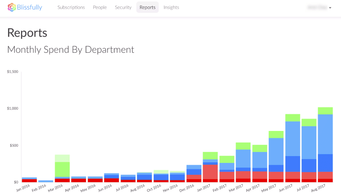
Task: Go to the People tab
Action: coord(100,7)
